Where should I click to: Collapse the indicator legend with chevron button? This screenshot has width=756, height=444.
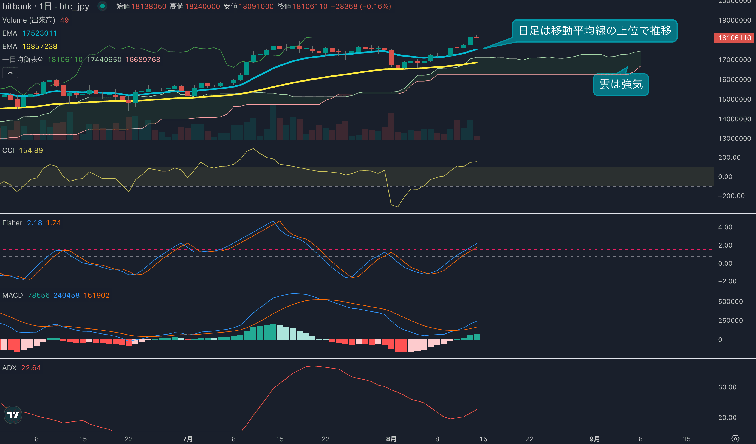pyautogui.click(x=10, y=73)
